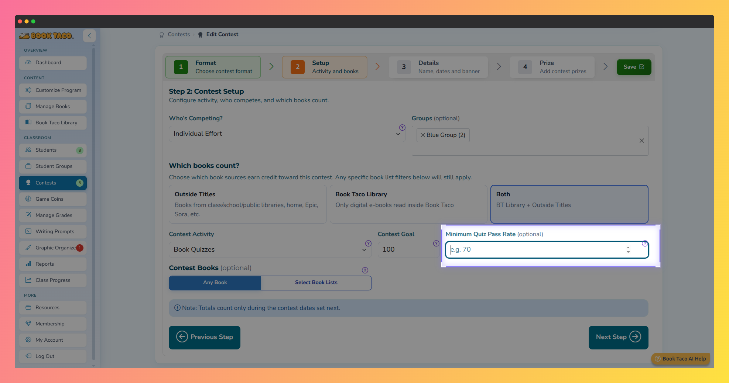Switch to step 3 Details
The width and height of the screenshot is (729, 383).
438,67
